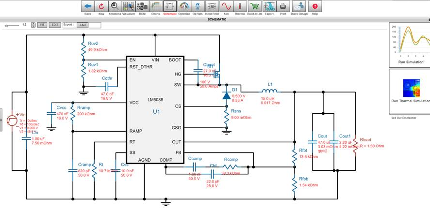Increase zoom with the stepper up arrow
430x211 pixels.
[x=33, y=24]
